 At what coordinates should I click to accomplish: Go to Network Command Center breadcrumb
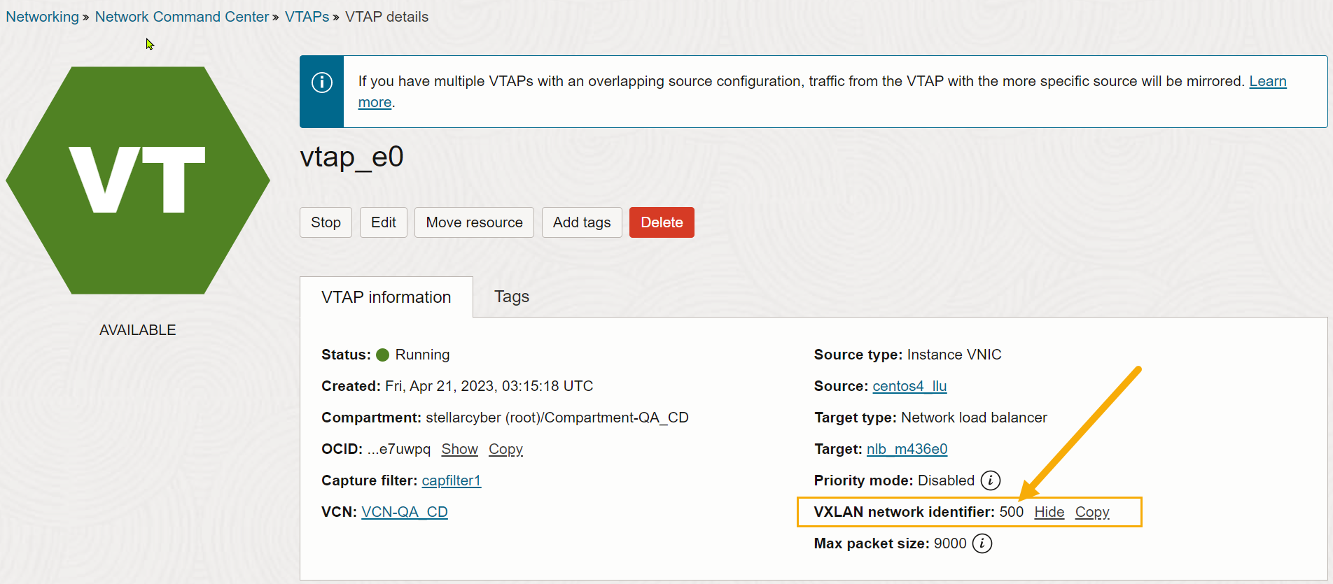[x=181, y=17]
